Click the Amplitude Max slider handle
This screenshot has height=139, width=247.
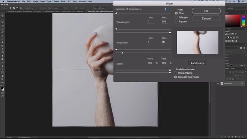click(x=122, y=53)
